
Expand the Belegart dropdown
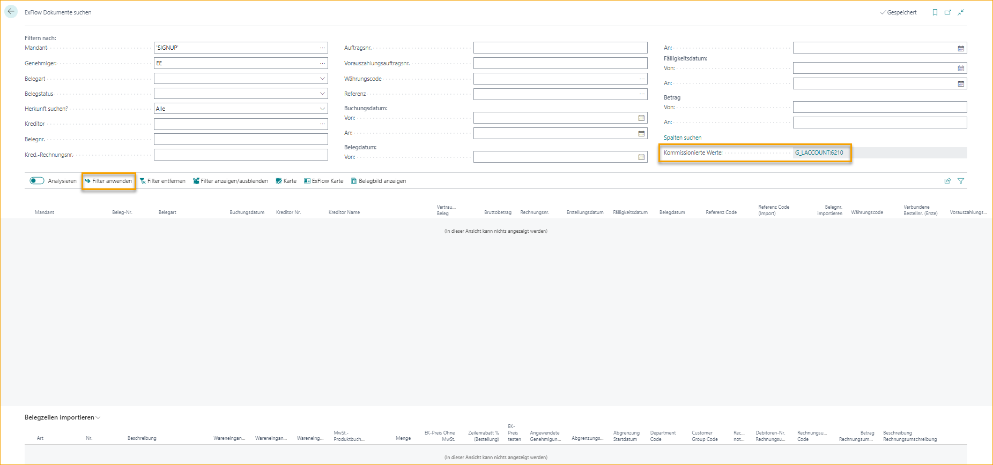[322, 79]
